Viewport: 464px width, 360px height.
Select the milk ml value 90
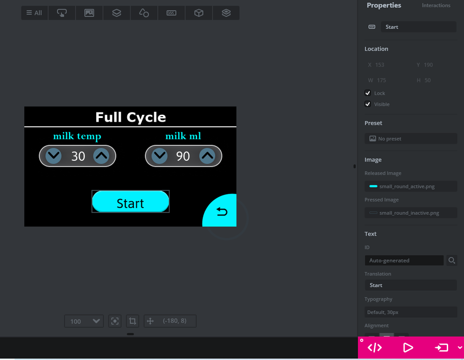183,156
